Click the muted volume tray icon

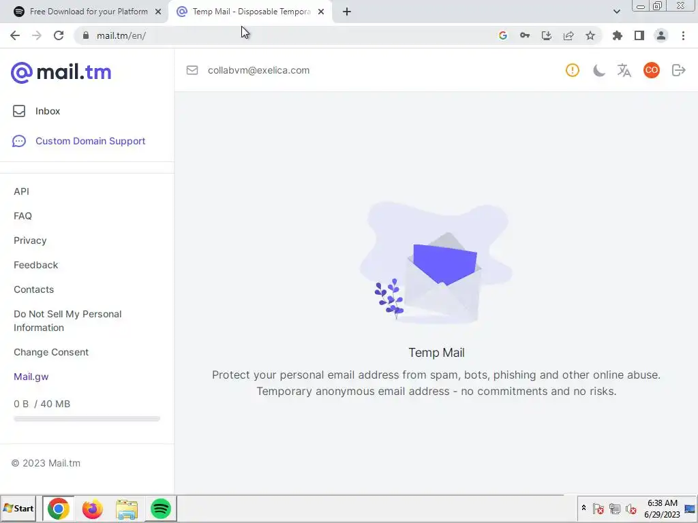click(631, 508)
